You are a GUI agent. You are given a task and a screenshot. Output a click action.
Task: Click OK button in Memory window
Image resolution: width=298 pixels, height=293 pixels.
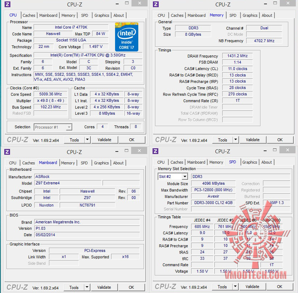280,140
